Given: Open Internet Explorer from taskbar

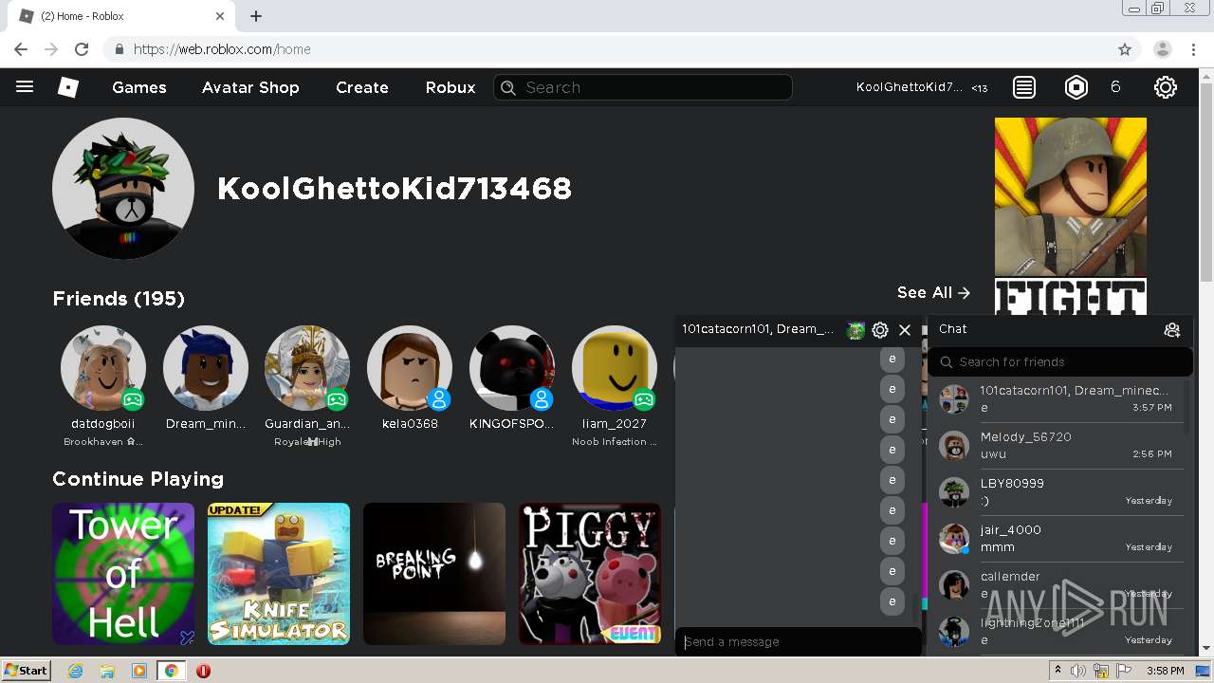Looking at the screenshot, I should point(75,671).
